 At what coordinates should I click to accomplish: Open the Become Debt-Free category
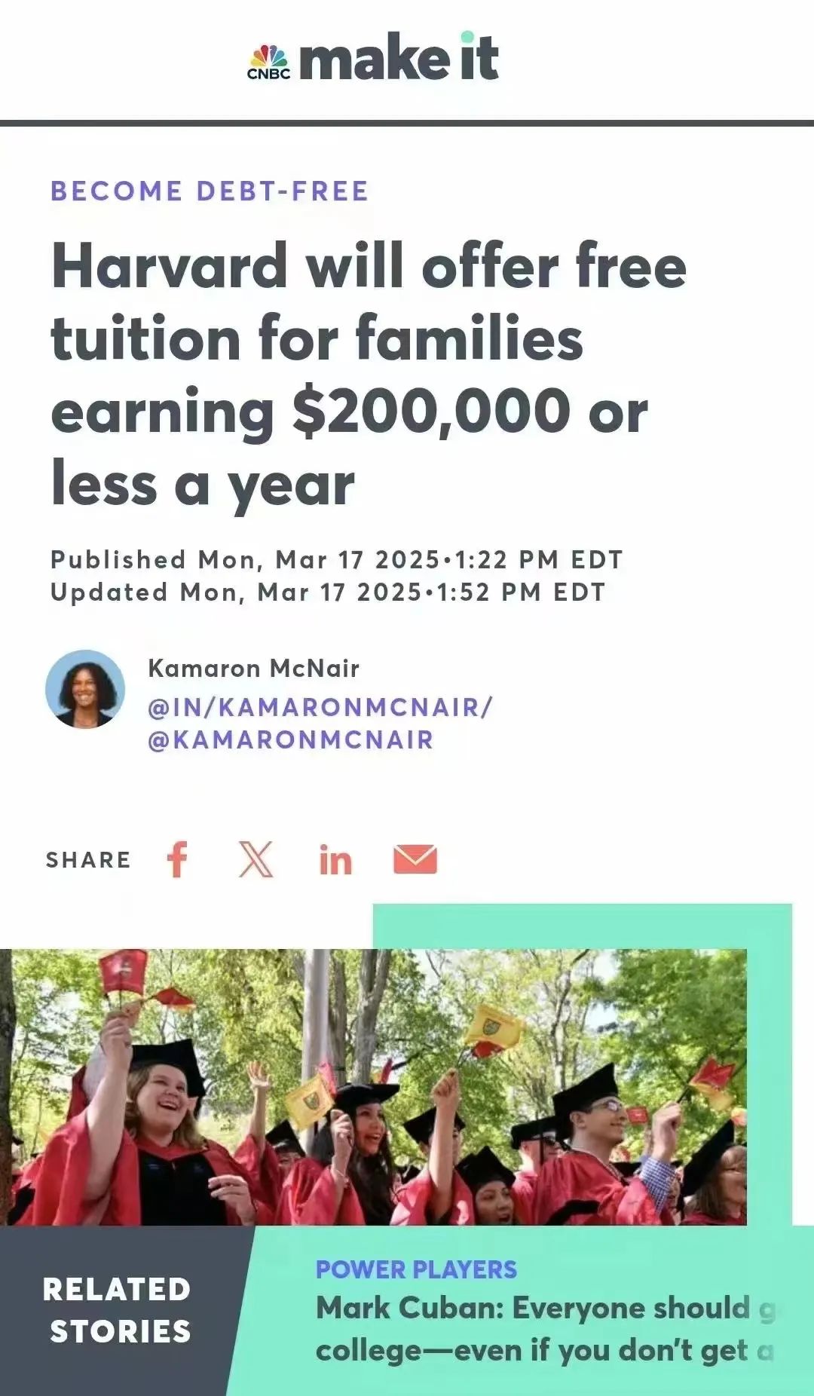(x=210, y=191)
